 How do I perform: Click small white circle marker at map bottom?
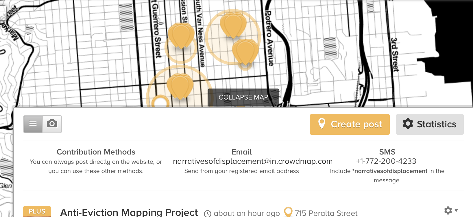point(160,102)
